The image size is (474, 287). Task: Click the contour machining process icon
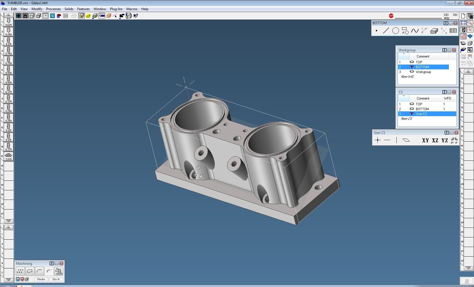point(30,271)
